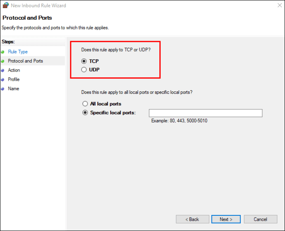Click the blue bullet beside Profile
The height and width of the screenshot is (231, 285).
click(3, 79)
